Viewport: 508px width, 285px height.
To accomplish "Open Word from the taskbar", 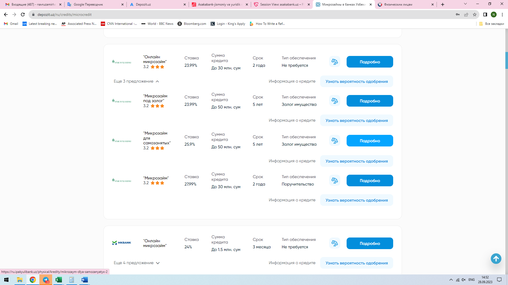I will point(85,280).
